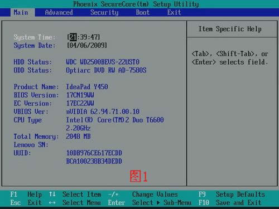Click the HDD Status value WDC WD2500BEVS
The width and height of the screenshot is (279, 209).
pos(103,62)
